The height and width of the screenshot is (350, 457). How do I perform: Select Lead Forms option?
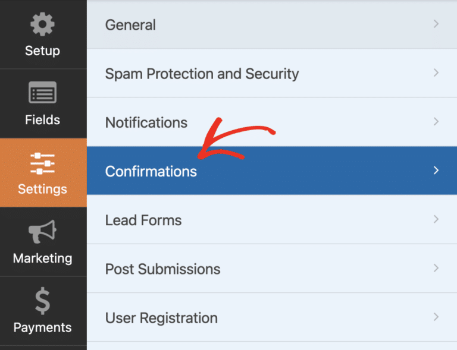click(x=143, y=220)
